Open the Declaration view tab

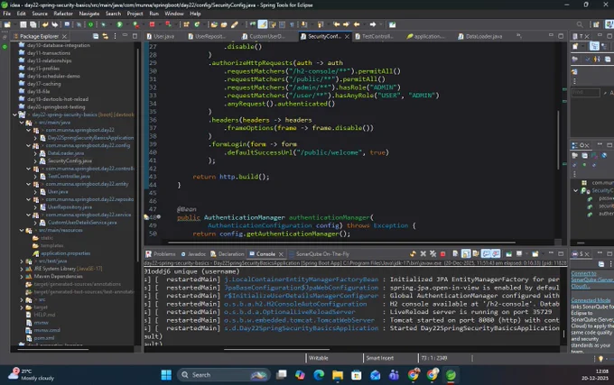228,254
